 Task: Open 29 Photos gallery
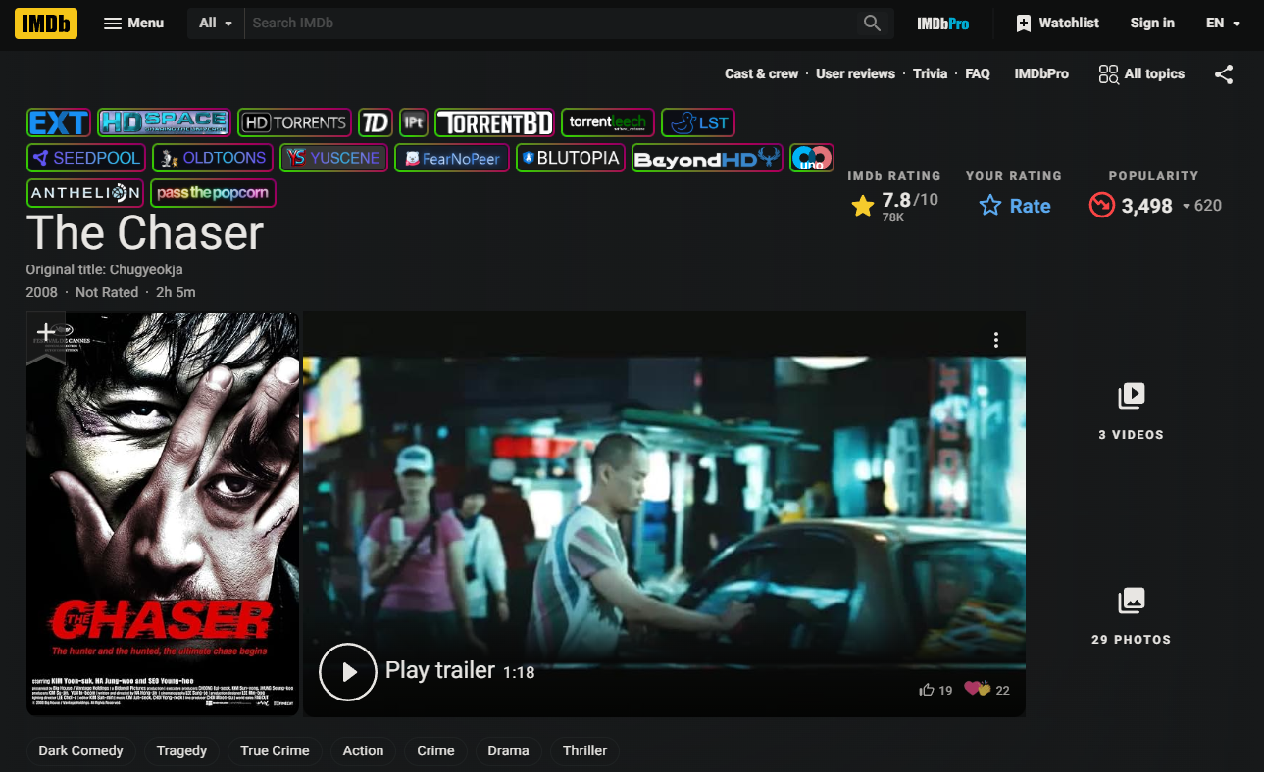(x=1131, y=615)
